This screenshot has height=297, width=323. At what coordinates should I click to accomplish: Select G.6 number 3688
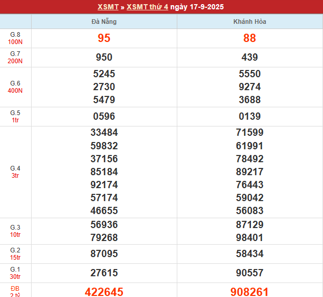tap(250, 100)
